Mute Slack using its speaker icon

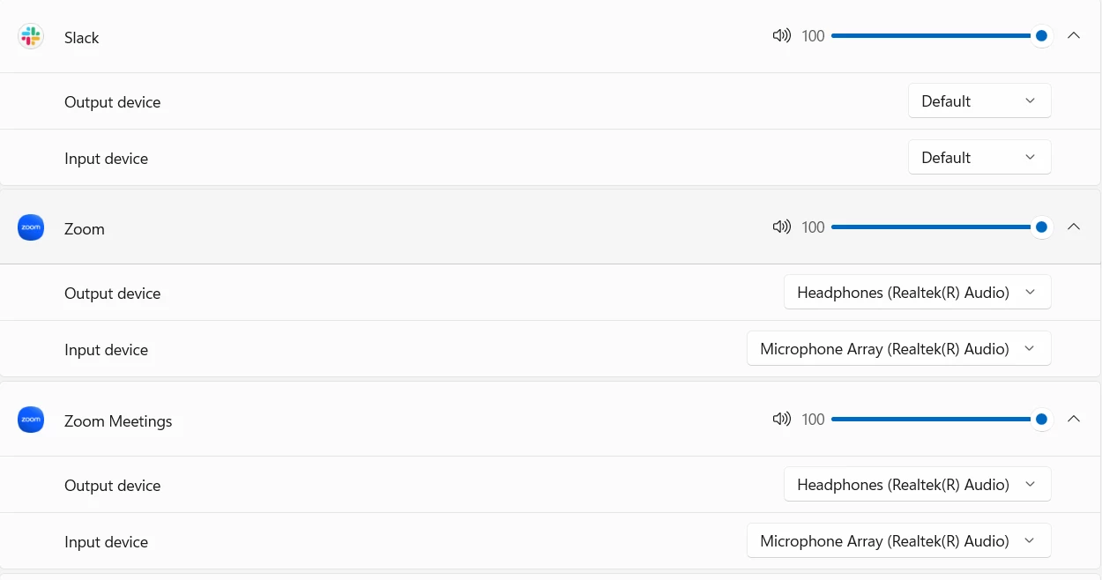(781, 36)
